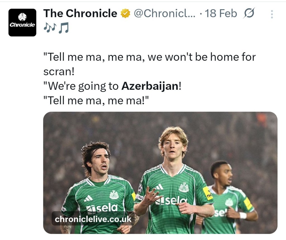This screenshot has width=286, height=240.
Task: Click the Newcastle crest on the centre shirt
Action: (x=183, y=187)
